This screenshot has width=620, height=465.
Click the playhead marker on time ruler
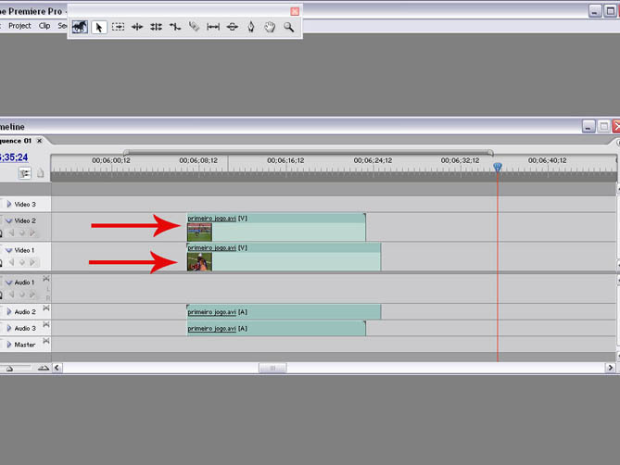click(x=498, y=167)
